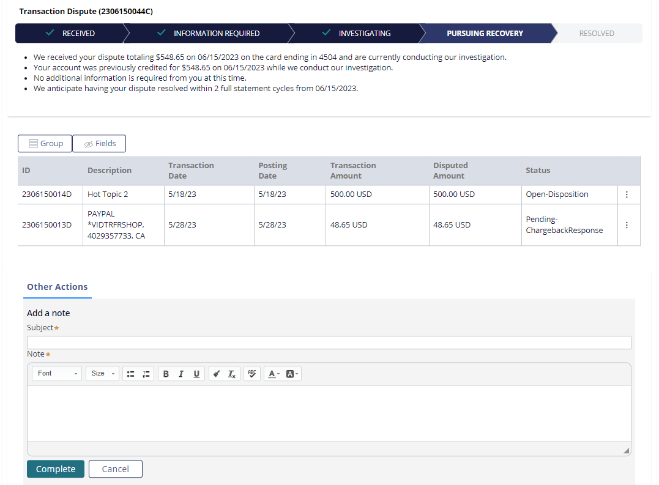Viewport: 659px width, 485px height.
Task: Open the Size dropdown
Action: pos(103,373)
